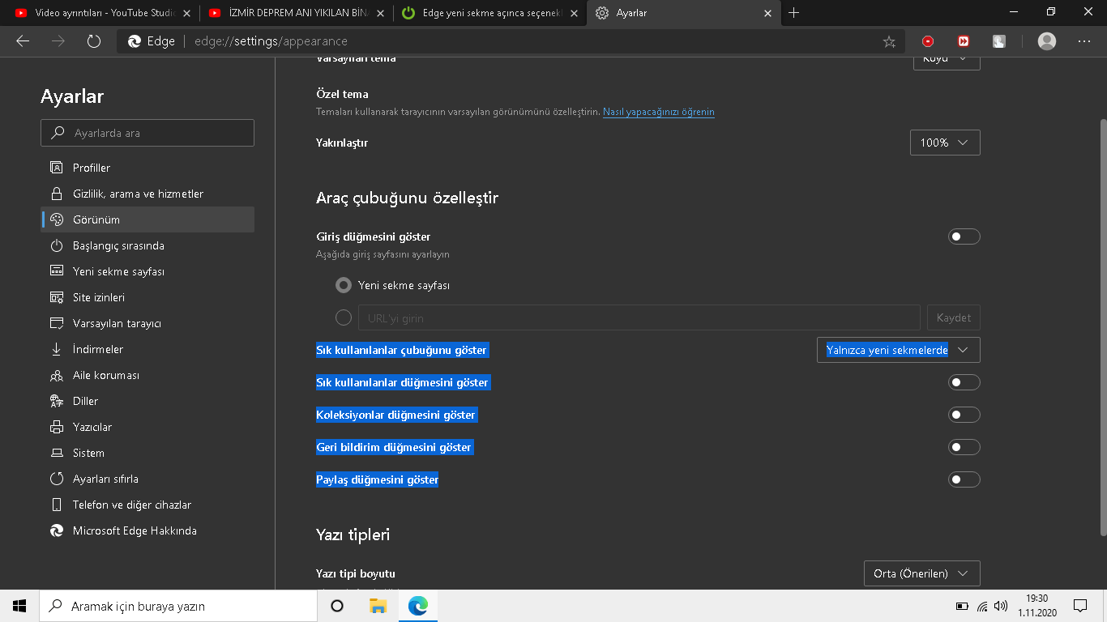Viewport: 1107px width, 622px height.
Task: Open the Windows Start menu
Action: 19,606
